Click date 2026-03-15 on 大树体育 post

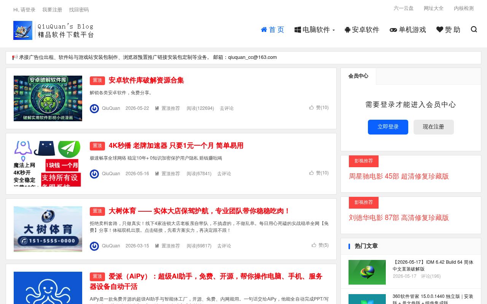point(137,246)
